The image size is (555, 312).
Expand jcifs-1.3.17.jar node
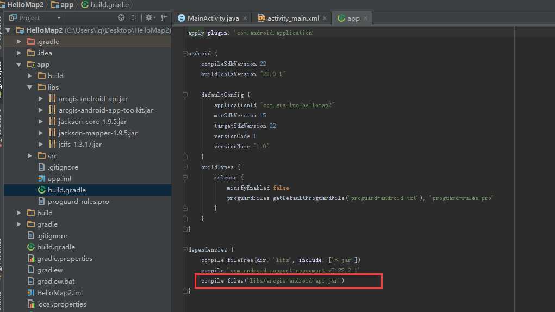pyautogui.click(x=41, y=145)
